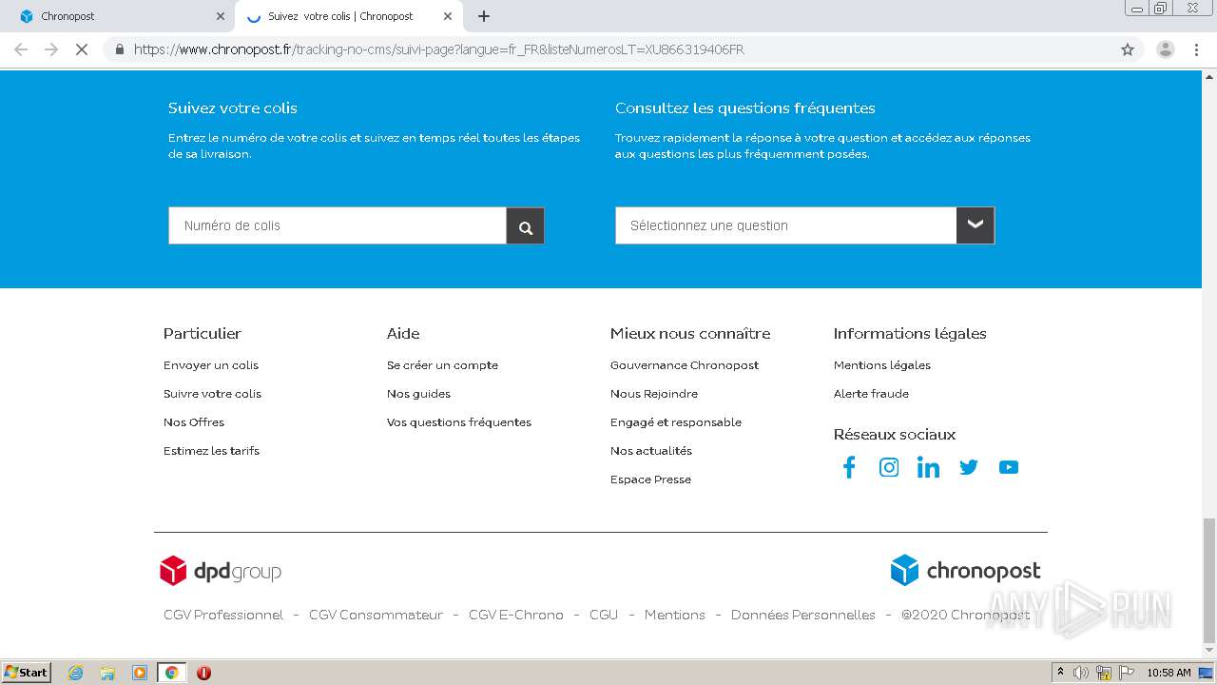Open CGV E-Chrono footer link
The height and width of the screenshot is (685, 1217).
tap(516, 616)
